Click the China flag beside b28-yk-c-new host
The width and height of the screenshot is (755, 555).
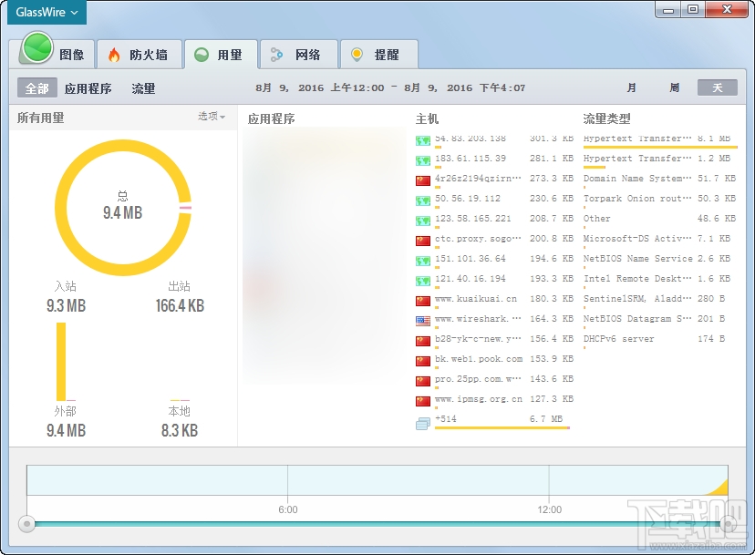(x=423, y=341)
